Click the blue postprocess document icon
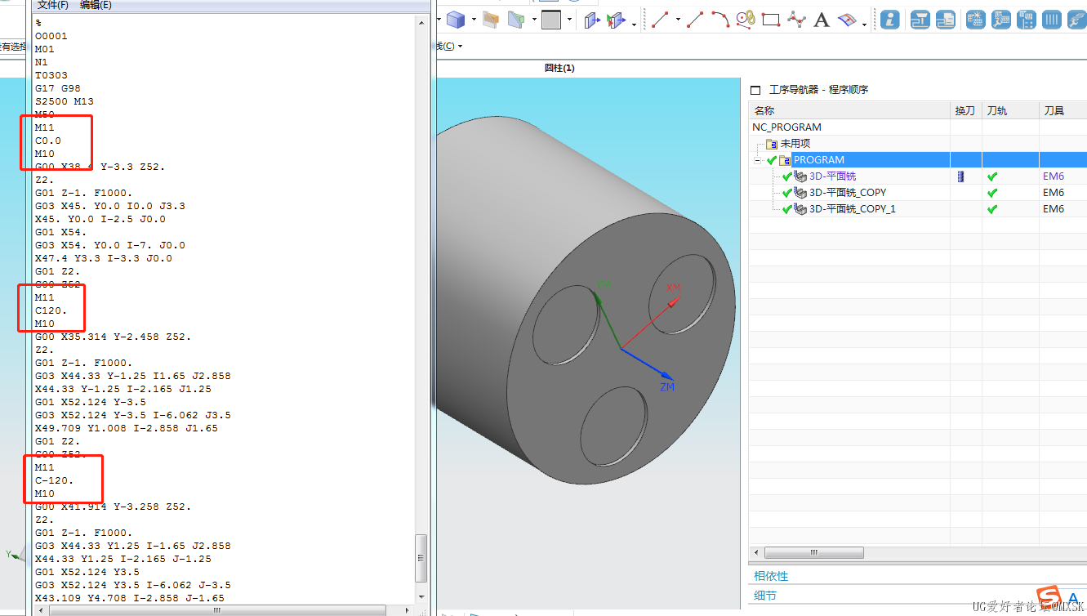1087x616 pixels. (946, 19)
